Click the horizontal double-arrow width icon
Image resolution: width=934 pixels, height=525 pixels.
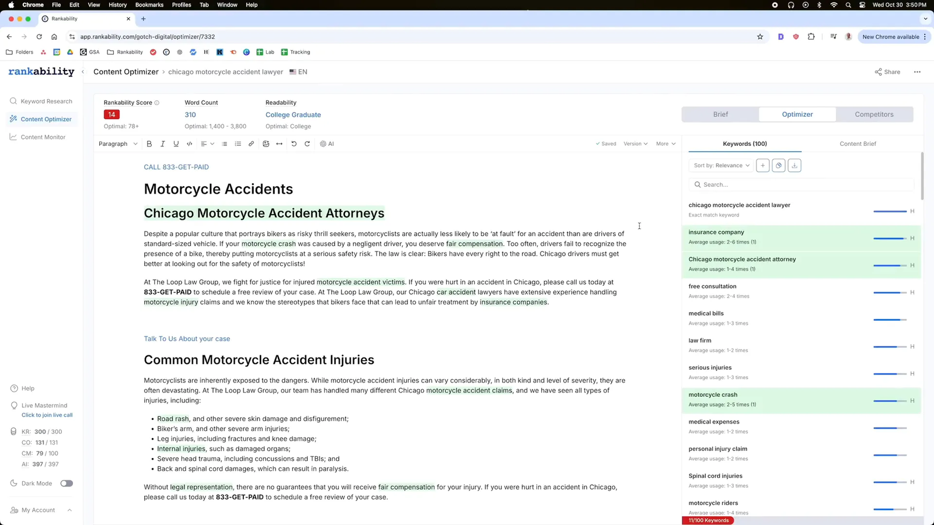pyautogui.click(x=280, y=143)
